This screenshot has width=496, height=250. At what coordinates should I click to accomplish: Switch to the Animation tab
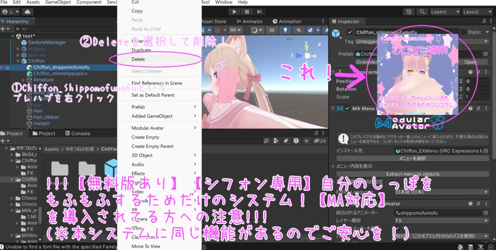coord(287,21)
